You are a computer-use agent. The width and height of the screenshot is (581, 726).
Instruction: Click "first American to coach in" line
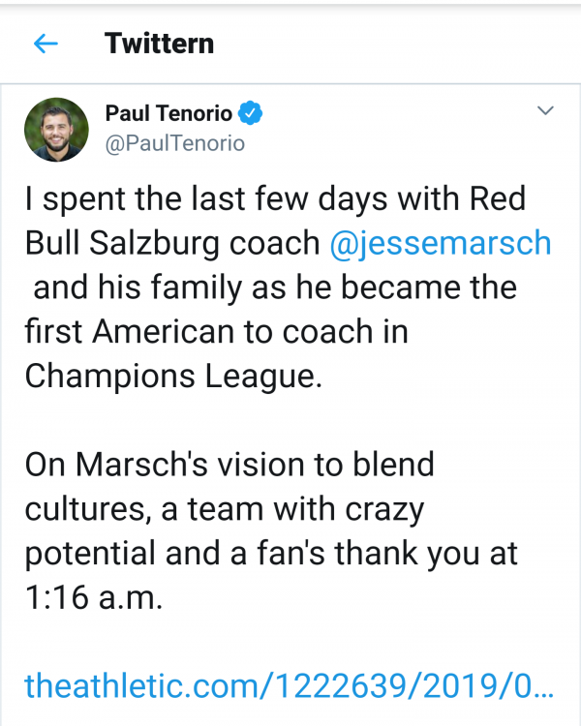pyautogui.click(x=216, y=331)
